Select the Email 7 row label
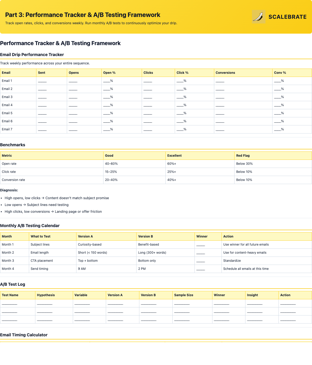Screen dimensions: 312x365 click(7, 129)
